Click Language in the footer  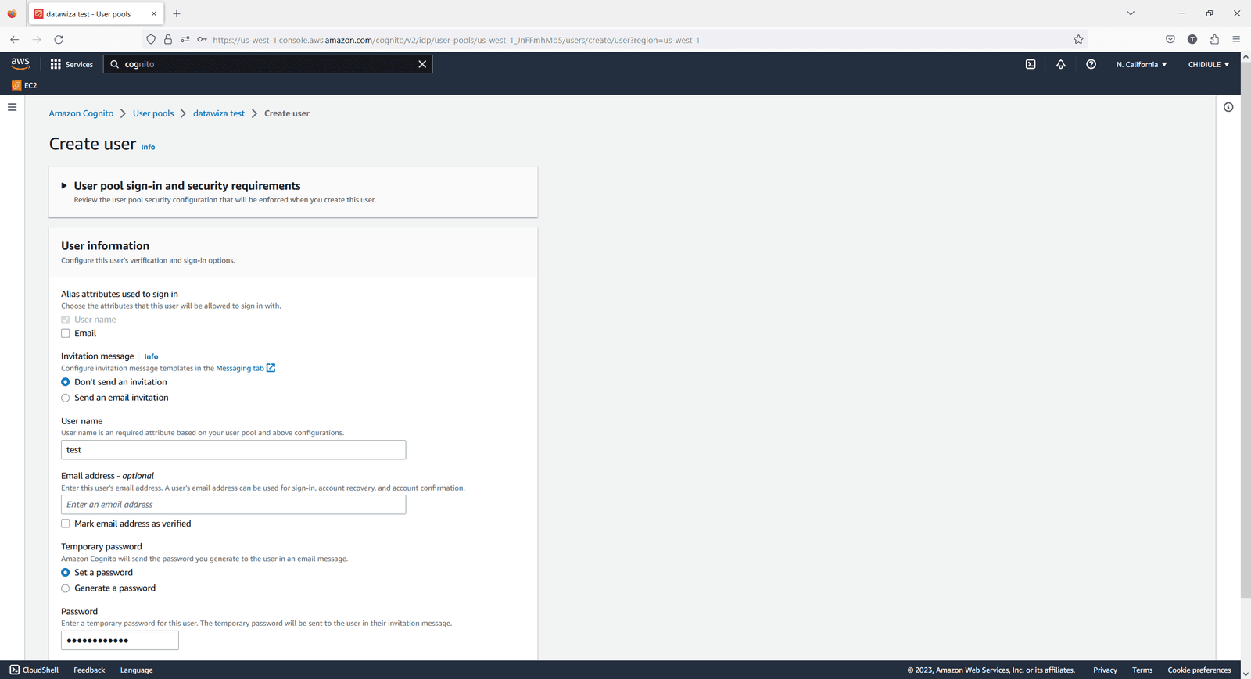137,670
